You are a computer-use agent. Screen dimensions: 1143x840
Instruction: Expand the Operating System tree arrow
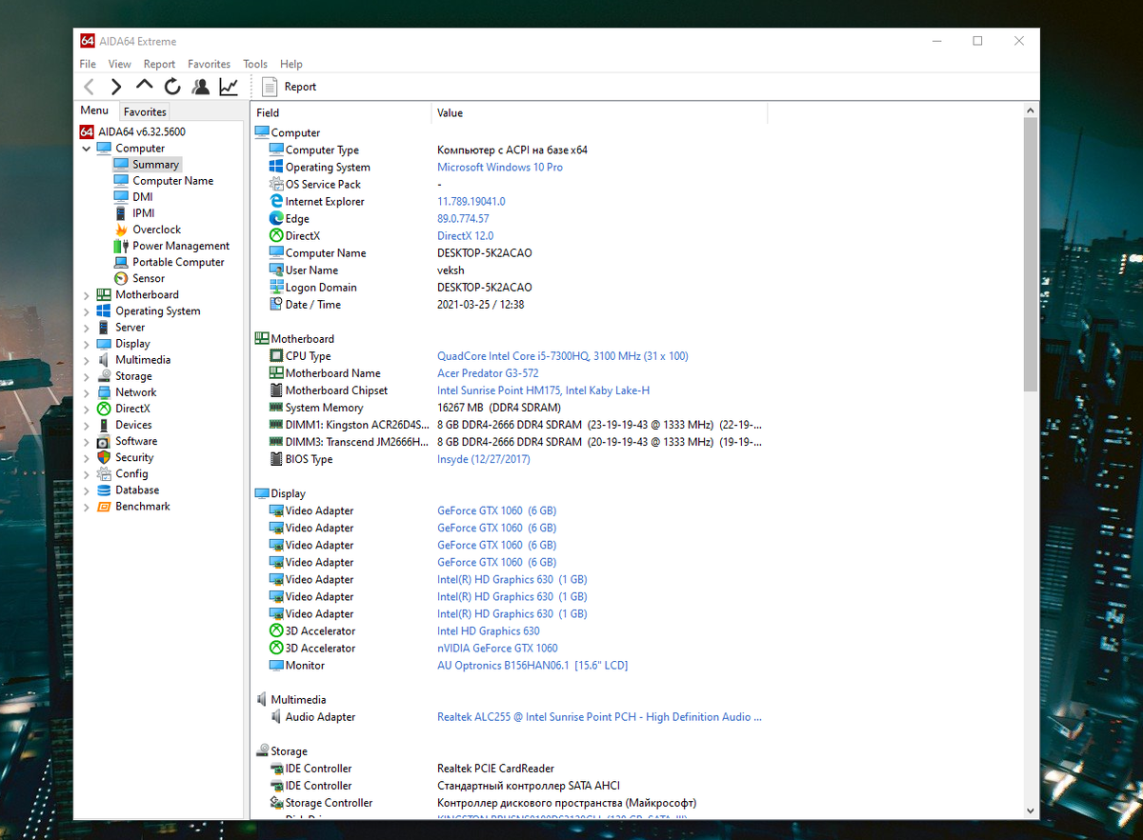pyautogui.click(x=87, y=310)
